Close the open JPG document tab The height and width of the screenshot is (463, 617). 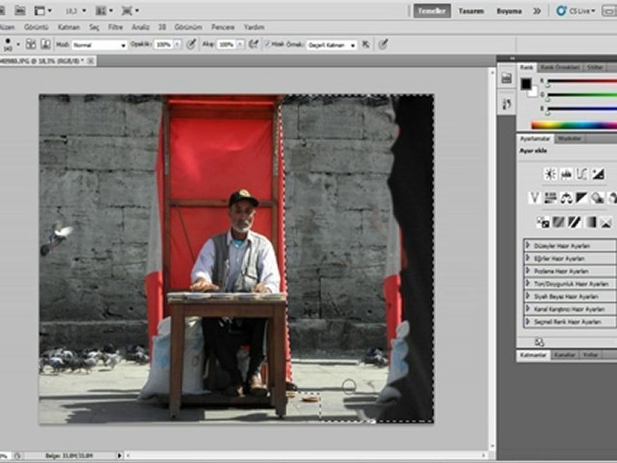(x=91, y=60)
